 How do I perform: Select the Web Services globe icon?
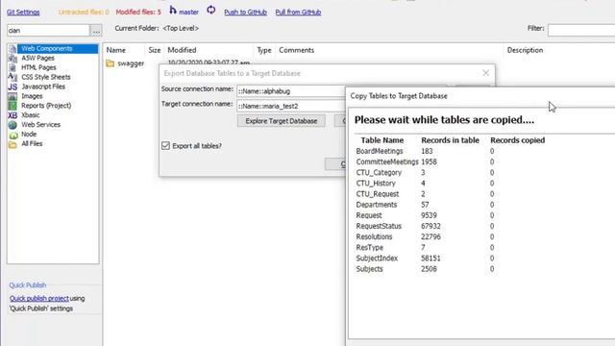12,125
